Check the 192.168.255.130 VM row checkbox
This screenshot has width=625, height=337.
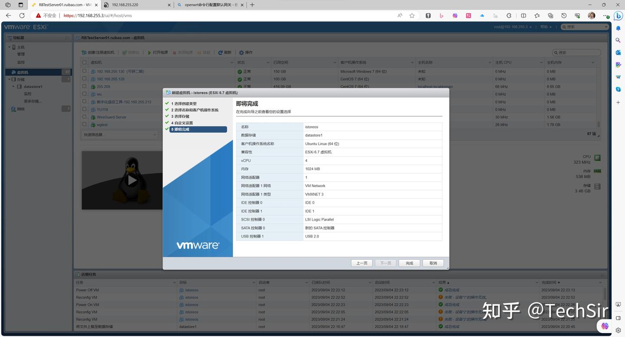(85, 72)
